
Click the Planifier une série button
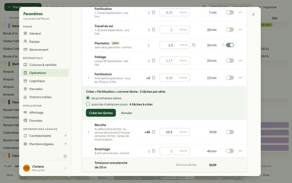23,7
